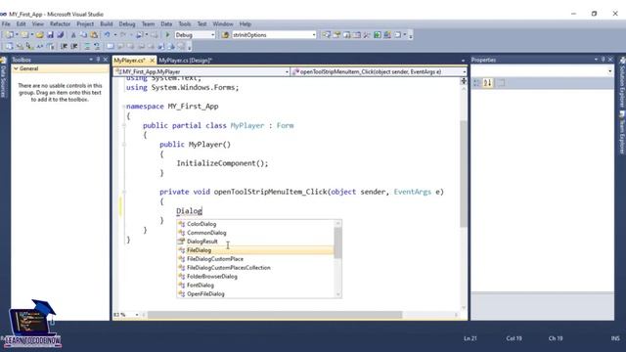
Task: Select FileDialog in IntelliSense list
Action: coord(255,250)
